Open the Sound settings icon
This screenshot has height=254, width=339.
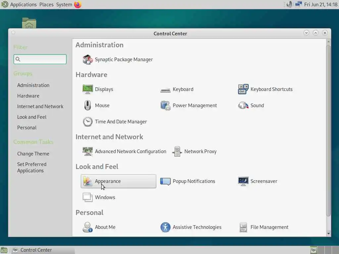point(243,106)
